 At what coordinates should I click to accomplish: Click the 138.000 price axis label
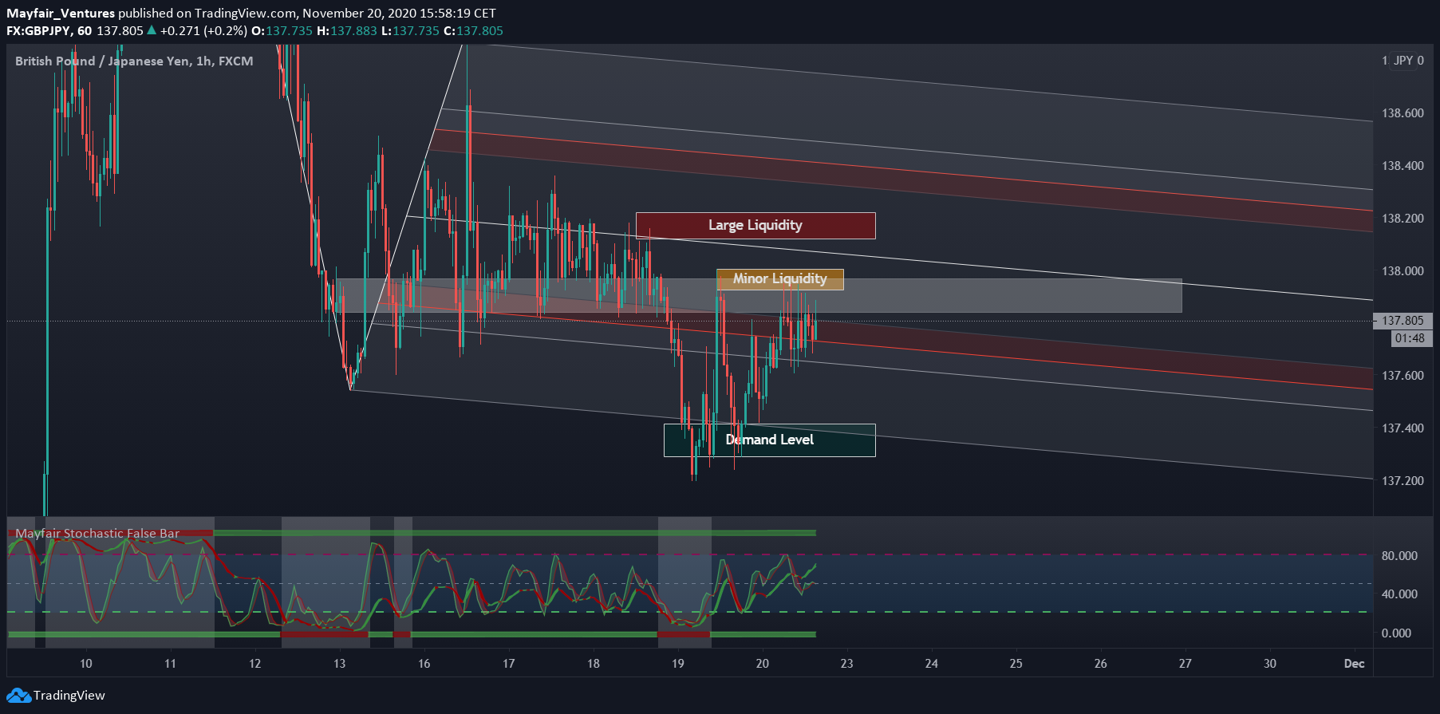click(1403, 271)
